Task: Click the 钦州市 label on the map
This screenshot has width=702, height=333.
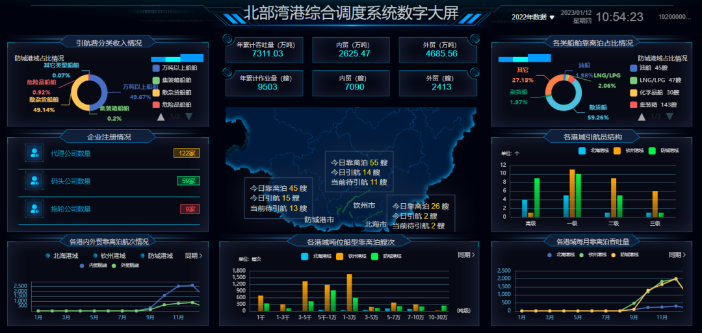Action: (x=364, y=206)
